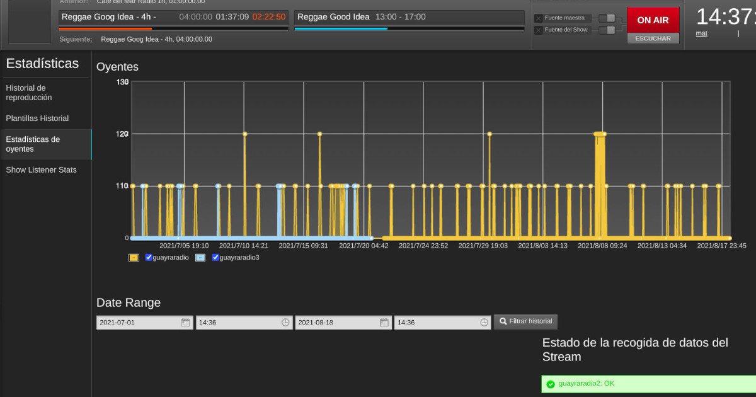The height and width of the screenshot is (397, 756).
Task: Open clock picker for end time
Action: [484, 322]
